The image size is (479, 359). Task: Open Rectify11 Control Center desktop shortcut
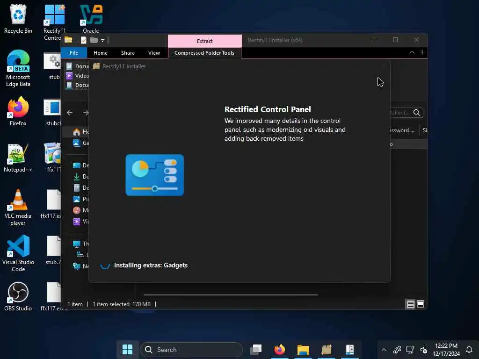click(x=54, y=22)
